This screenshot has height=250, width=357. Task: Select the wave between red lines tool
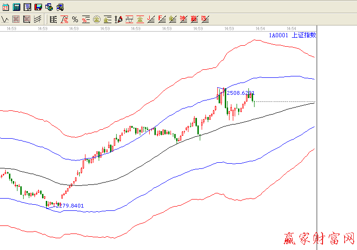(x=129, y=19)
